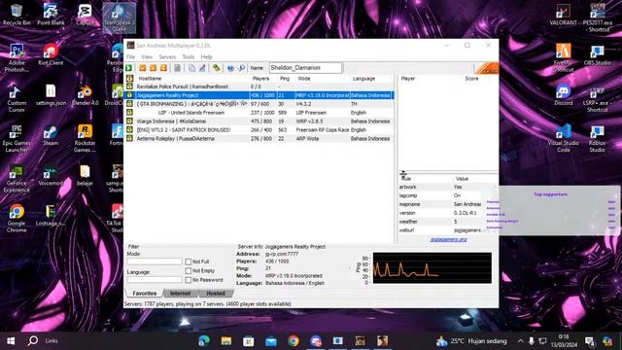Open the Discord desktop shortcut

[x=564, y=94]
